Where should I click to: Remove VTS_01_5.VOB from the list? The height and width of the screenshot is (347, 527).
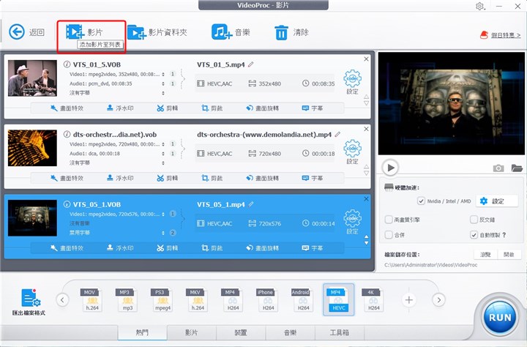click(x=367, y=59)
